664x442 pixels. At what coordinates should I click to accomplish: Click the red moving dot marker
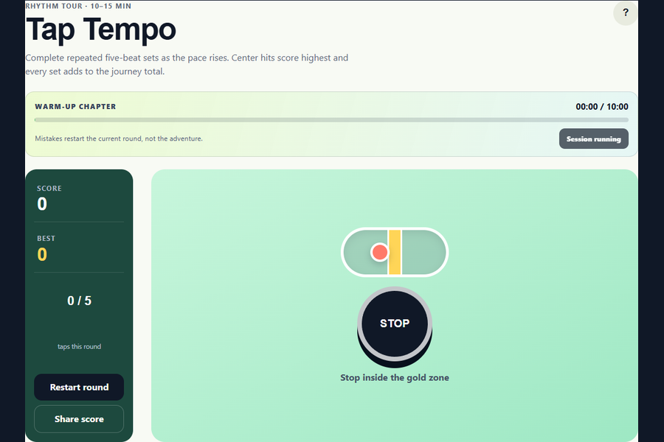[x=379, y=252]
